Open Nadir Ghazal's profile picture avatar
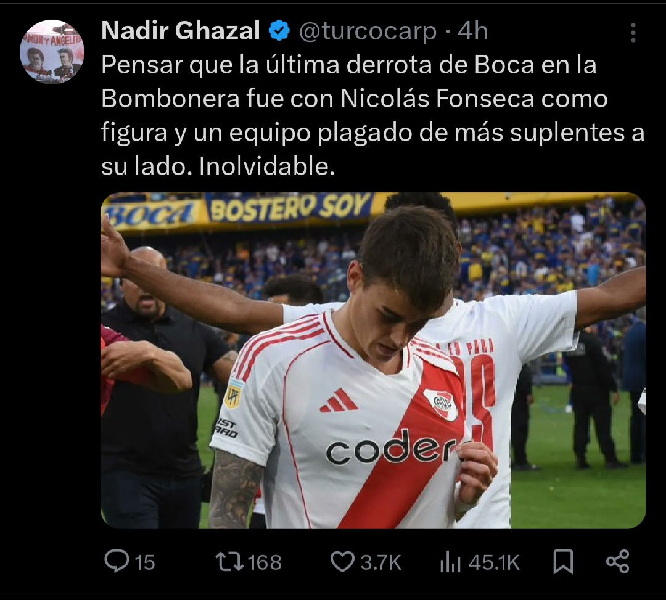The height and width of the screenshot is (600, 666). (x=52, y=52)
